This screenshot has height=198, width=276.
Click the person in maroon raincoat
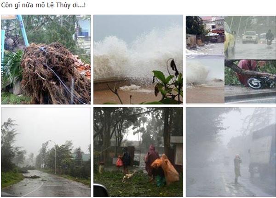151,159
